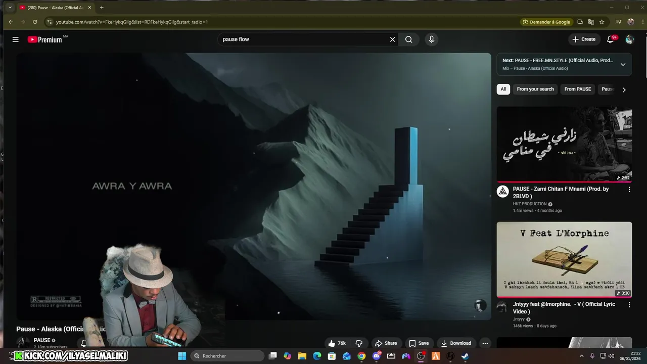Open the translate page icon
The height and width of the screenshot is (364, 647).
(x=591, y=22)
